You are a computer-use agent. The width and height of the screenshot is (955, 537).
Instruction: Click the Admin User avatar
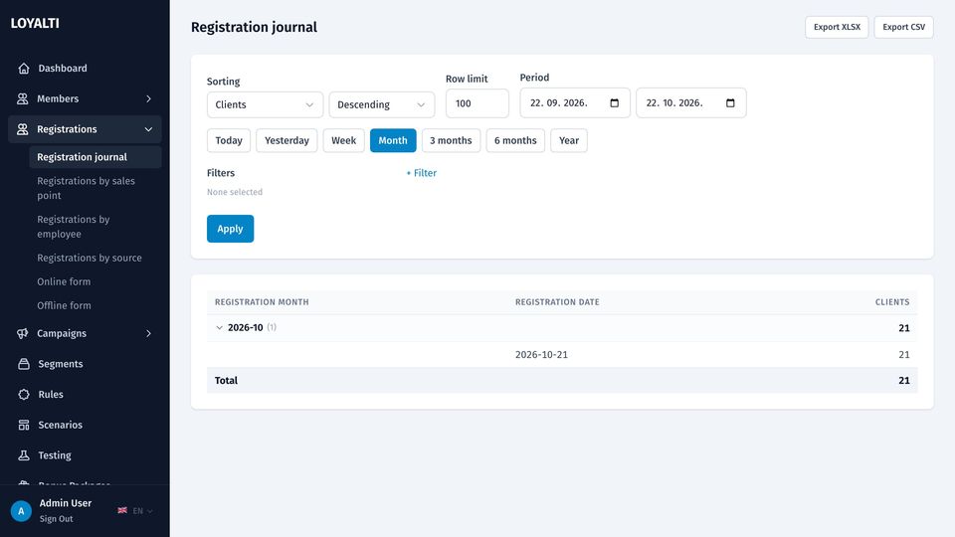(x=21, y=511)
